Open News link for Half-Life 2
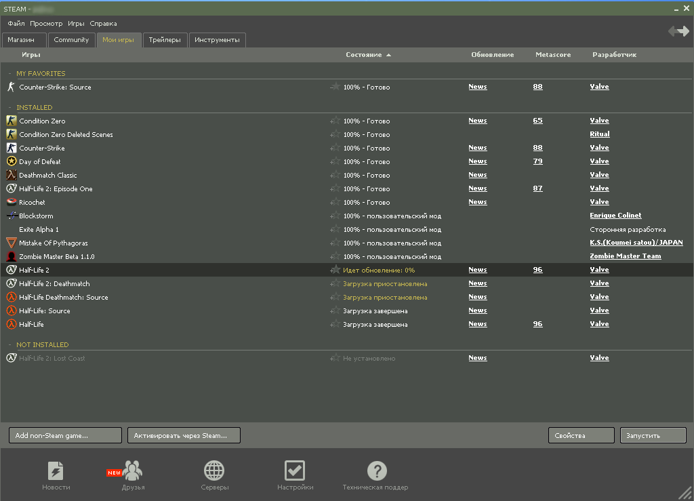This screenshot has width=694, height=501. (478, 270)
